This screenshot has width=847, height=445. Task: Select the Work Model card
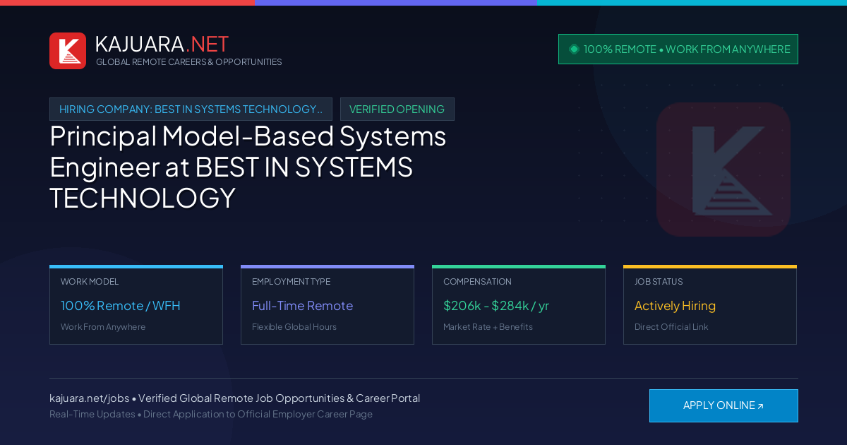point(136,305)
